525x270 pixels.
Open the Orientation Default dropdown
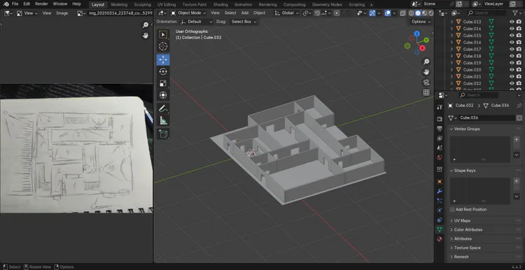coord(196,22)
